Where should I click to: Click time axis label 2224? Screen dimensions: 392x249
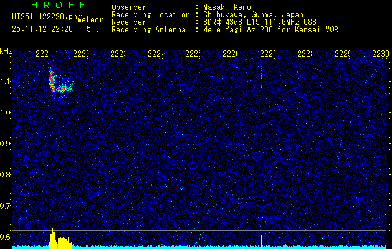tap(155, 54)
